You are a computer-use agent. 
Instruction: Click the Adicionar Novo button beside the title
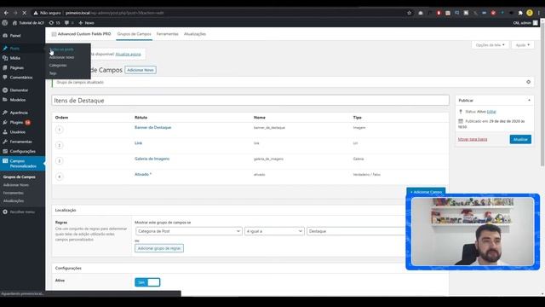click(x=141, y=70)
